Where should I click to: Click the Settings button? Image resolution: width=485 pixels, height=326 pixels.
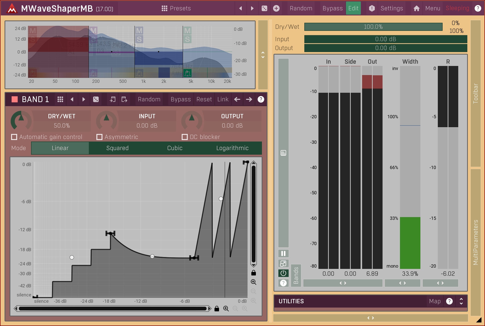tap(391, 8)
